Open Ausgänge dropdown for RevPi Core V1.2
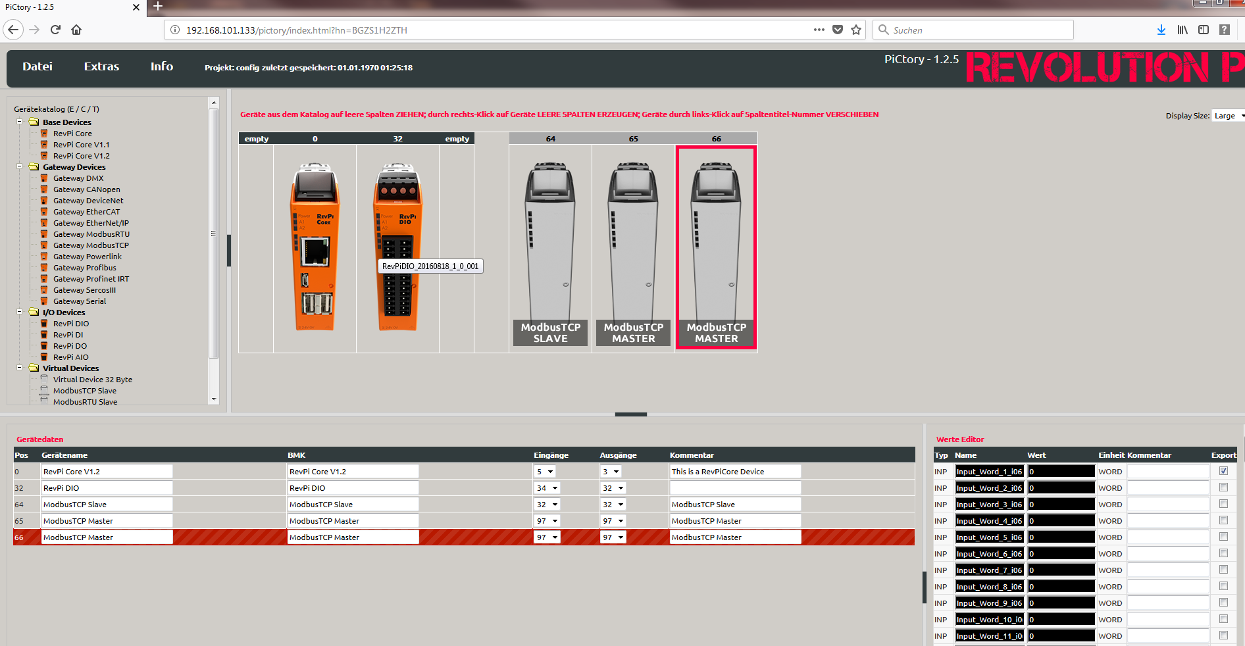Screen dimensions: 1245x646 pos(611,472)
